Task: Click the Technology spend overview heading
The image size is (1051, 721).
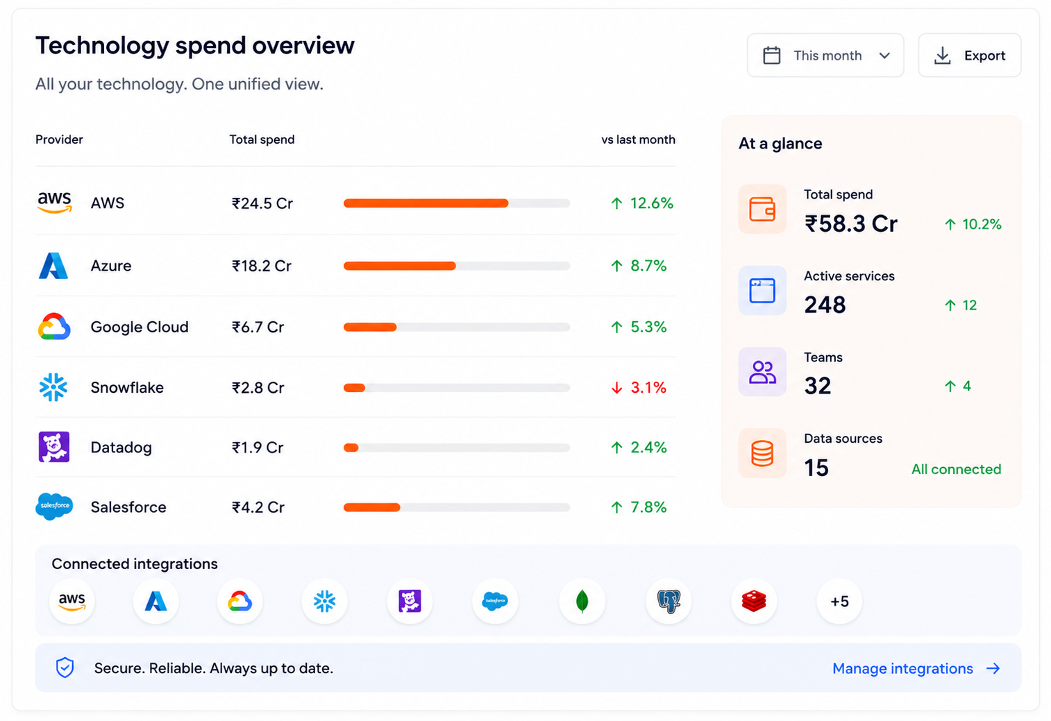Action: 195,46
